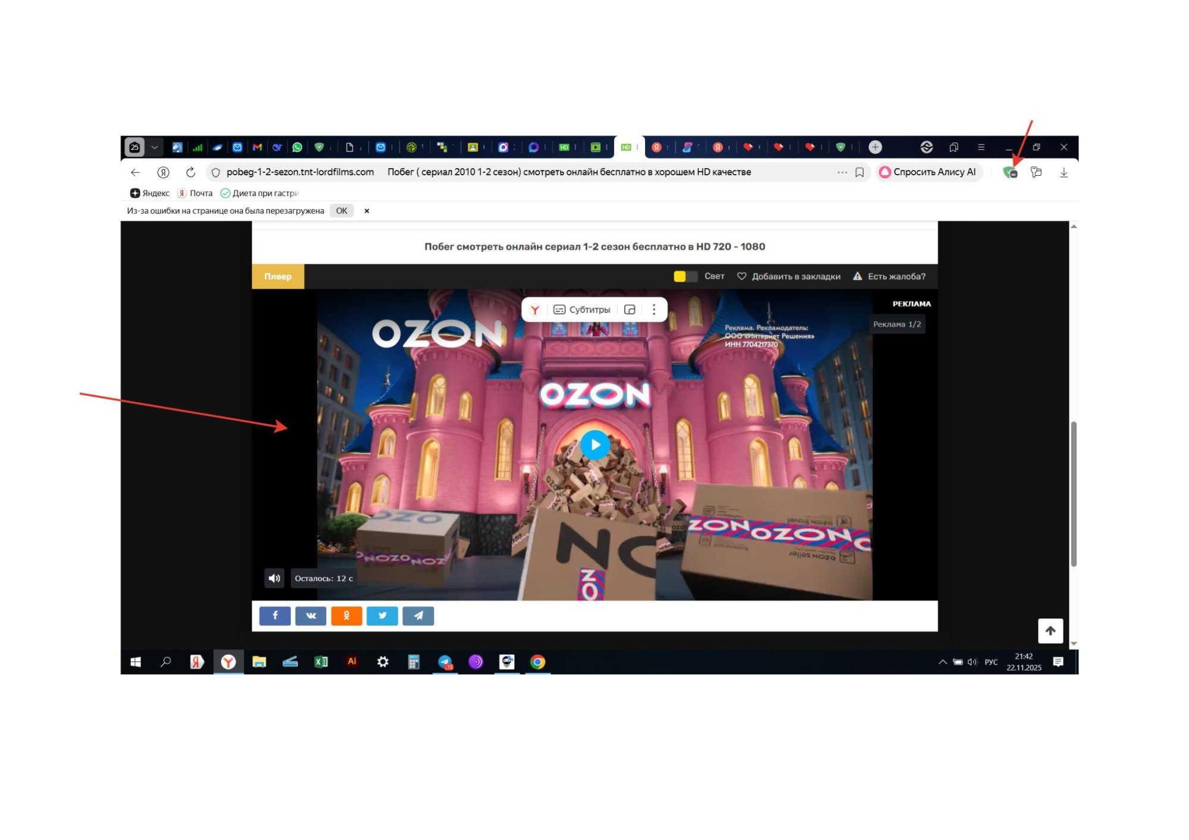The width and height of the screenshot is (1189, 840).
Task: Share the page via VK button
Action: click(x=310, y=616)
